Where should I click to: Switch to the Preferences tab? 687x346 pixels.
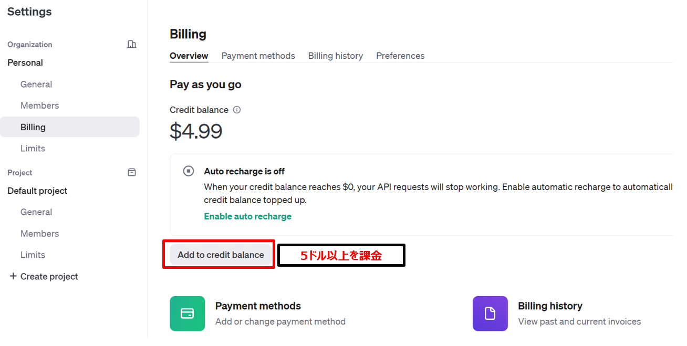(400, 56)
